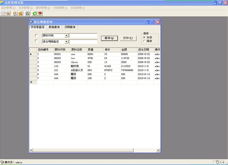
Task: Click the date cell 2010-6-13
Action: [146, 74]
